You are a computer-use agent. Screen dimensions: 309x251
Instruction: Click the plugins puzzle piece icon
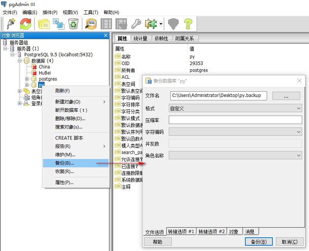click(x=151, y=24)
